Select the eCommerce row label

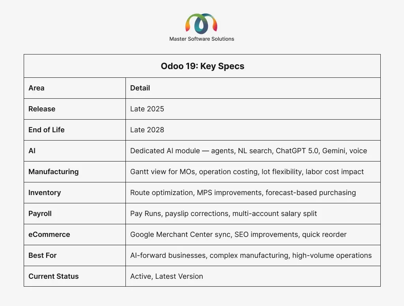[49, 235]
